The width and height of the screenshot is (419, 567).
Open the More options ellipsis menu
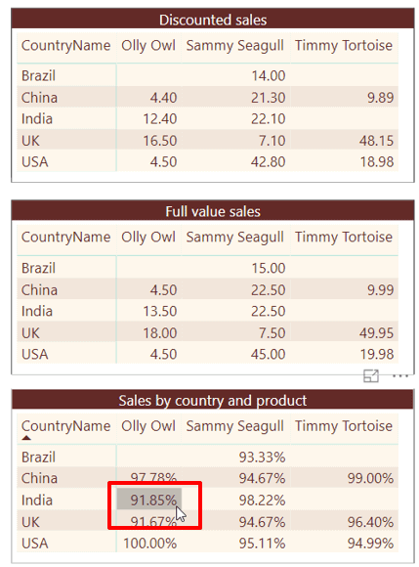(x=400, y=376)
